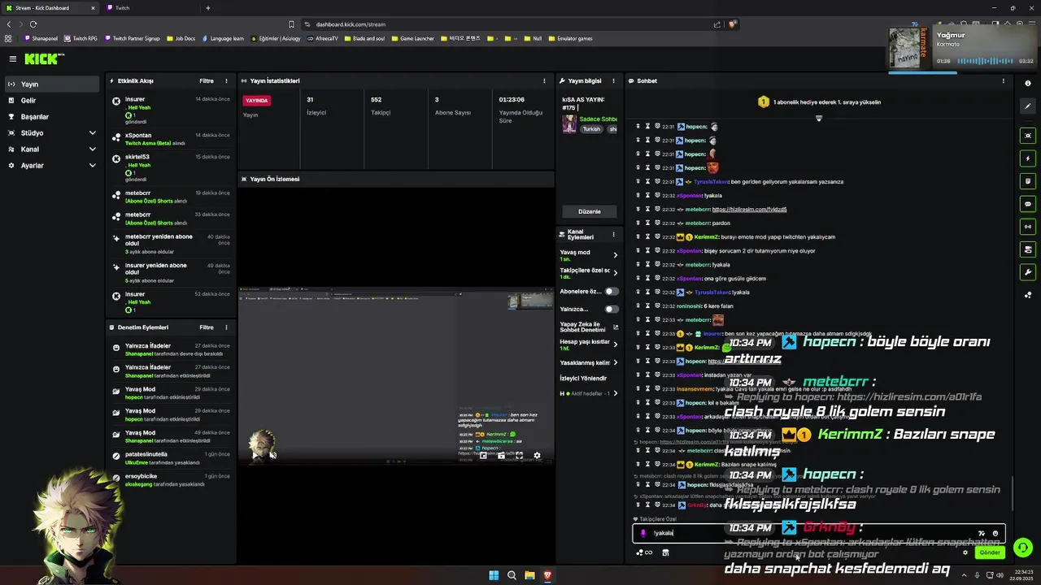The image size is (1041, 585).
Task: Expand the Aktif hedefler row
Action: pos(615,393)
